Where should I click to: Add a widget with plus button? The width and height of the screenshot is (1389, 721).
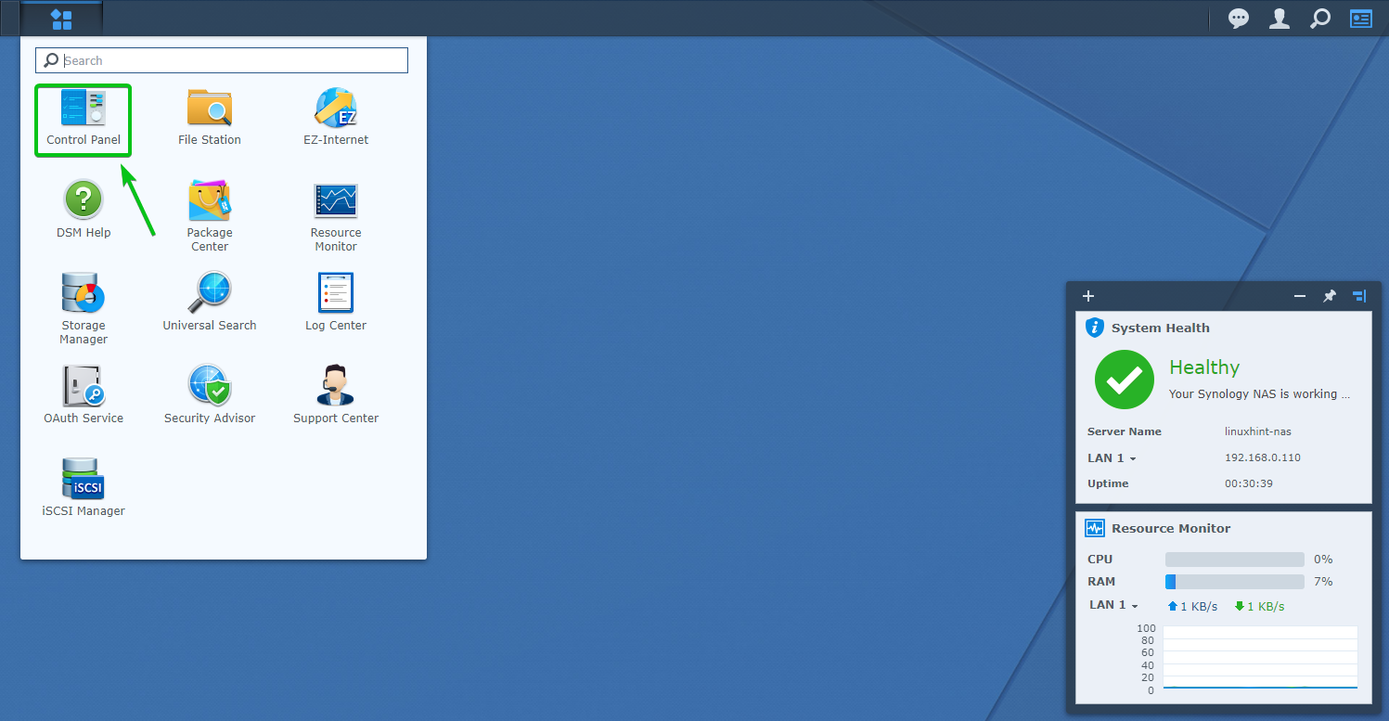1088,296
